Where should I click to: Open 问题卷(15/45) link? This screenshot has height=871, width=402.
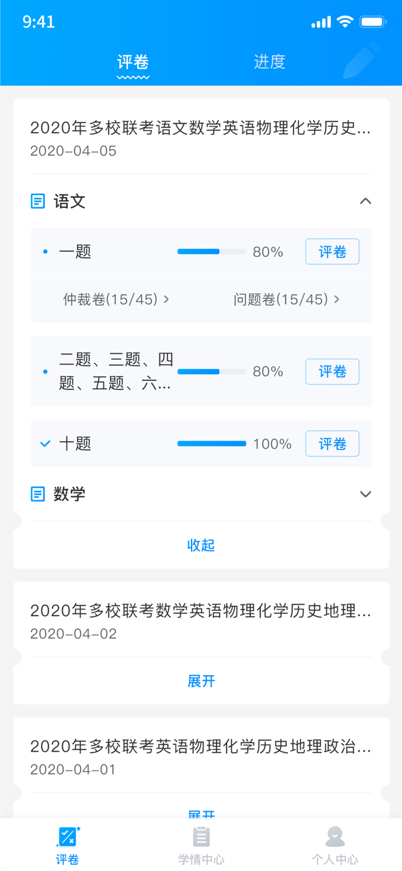point(287,300)
